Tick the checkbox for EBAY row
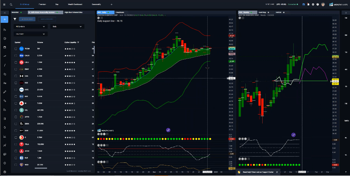Screen dimensions: 350x176 coord(16,69)
